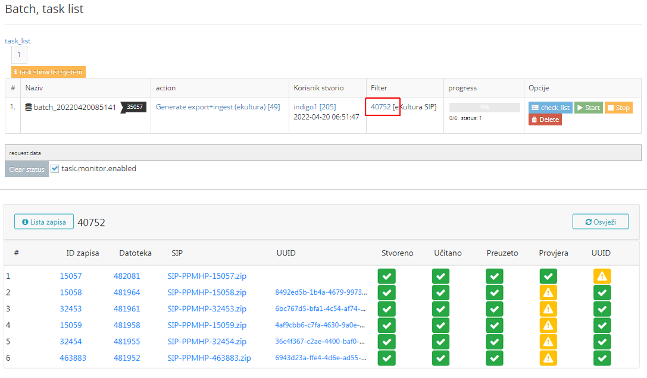Click the yellow Provjera warning icon for record 32453
The width and height of the screenshot is (647, 378).
click(548, 309)
